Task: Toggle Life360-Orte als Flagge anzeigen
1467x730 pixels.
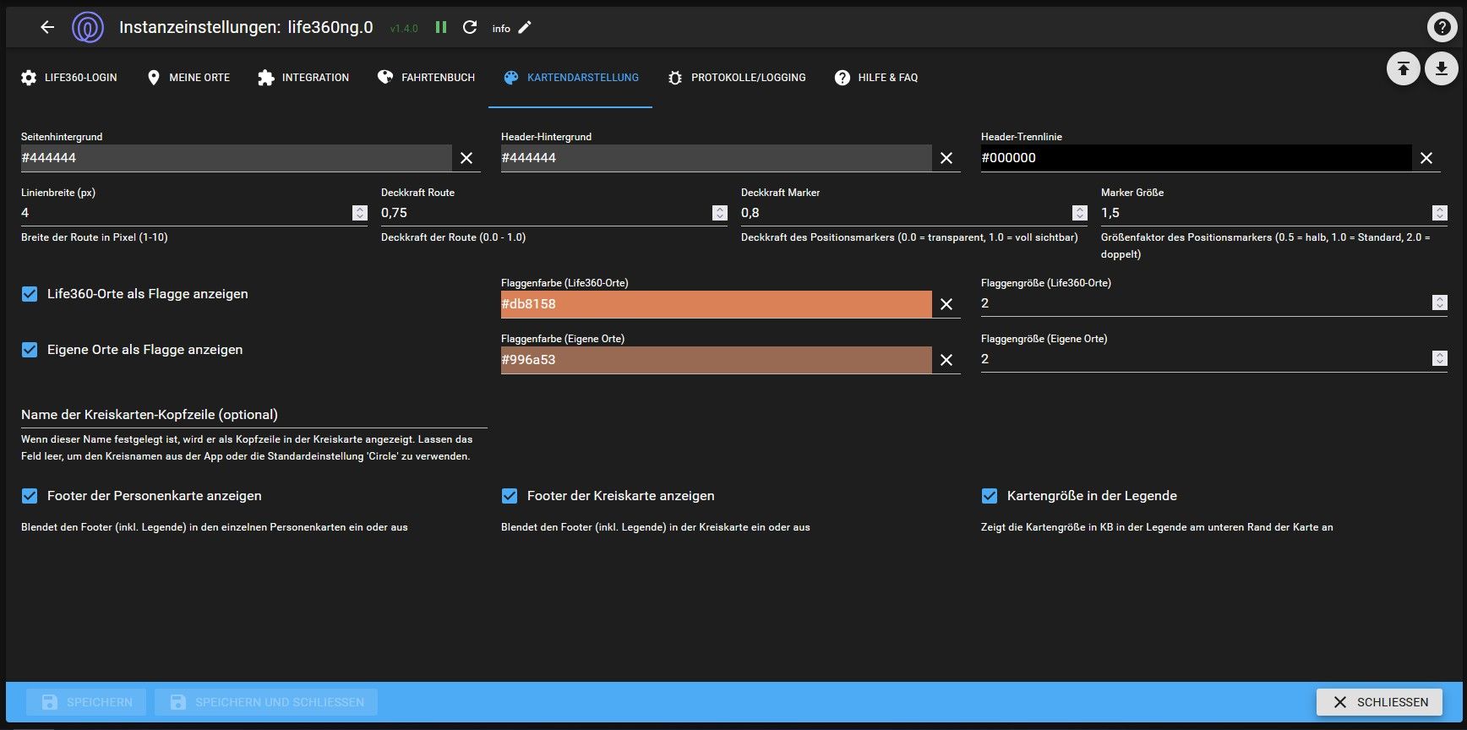Action: [30, 294]
